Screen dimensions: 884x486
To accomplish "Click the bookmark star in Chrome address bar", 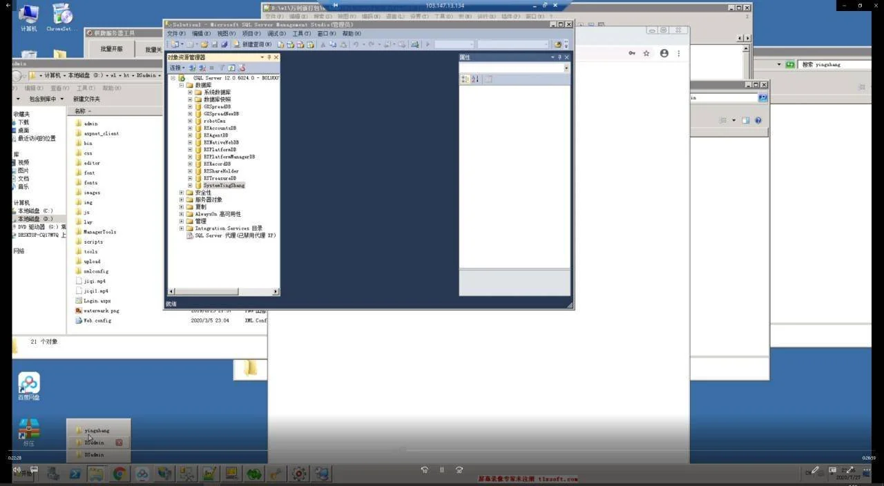I will click(x=646, y=53).
